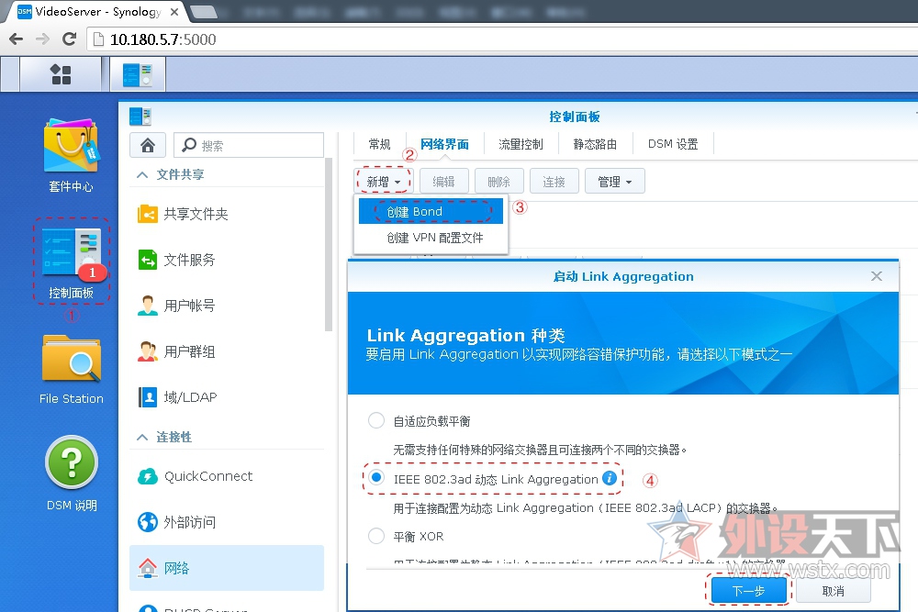This screenshot has width=918, height=612.
Task: Open DSM main menu grid icon
Action: (61, 74)
